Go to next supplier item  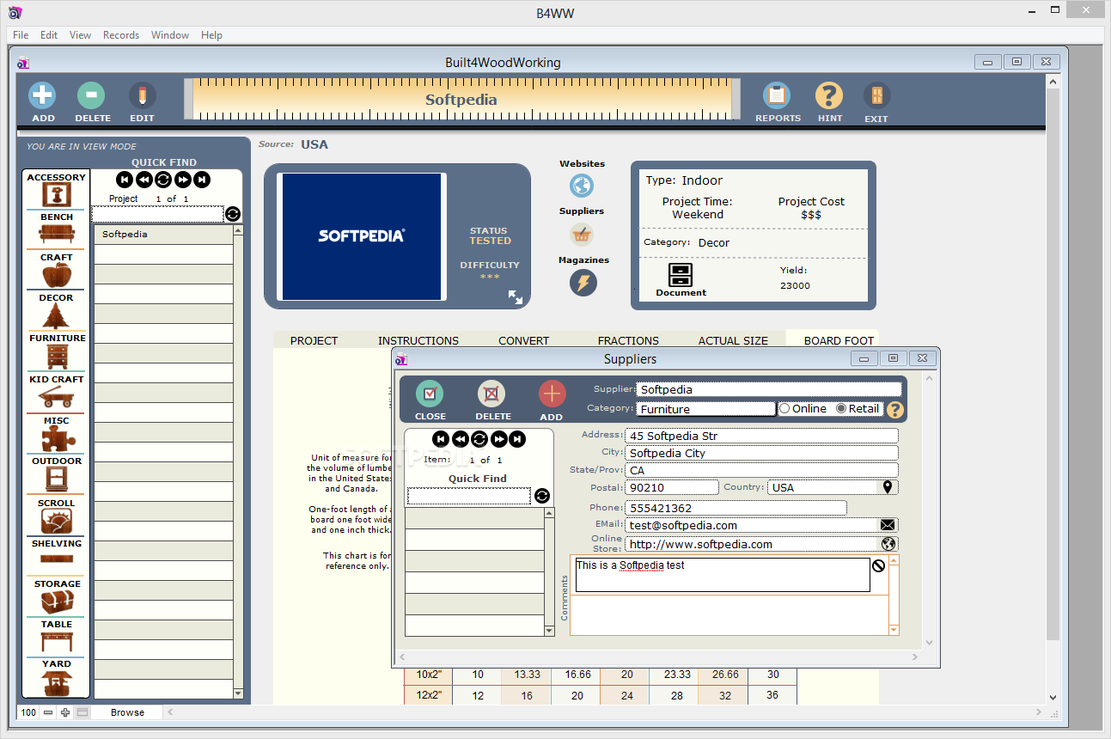(498, 439)
